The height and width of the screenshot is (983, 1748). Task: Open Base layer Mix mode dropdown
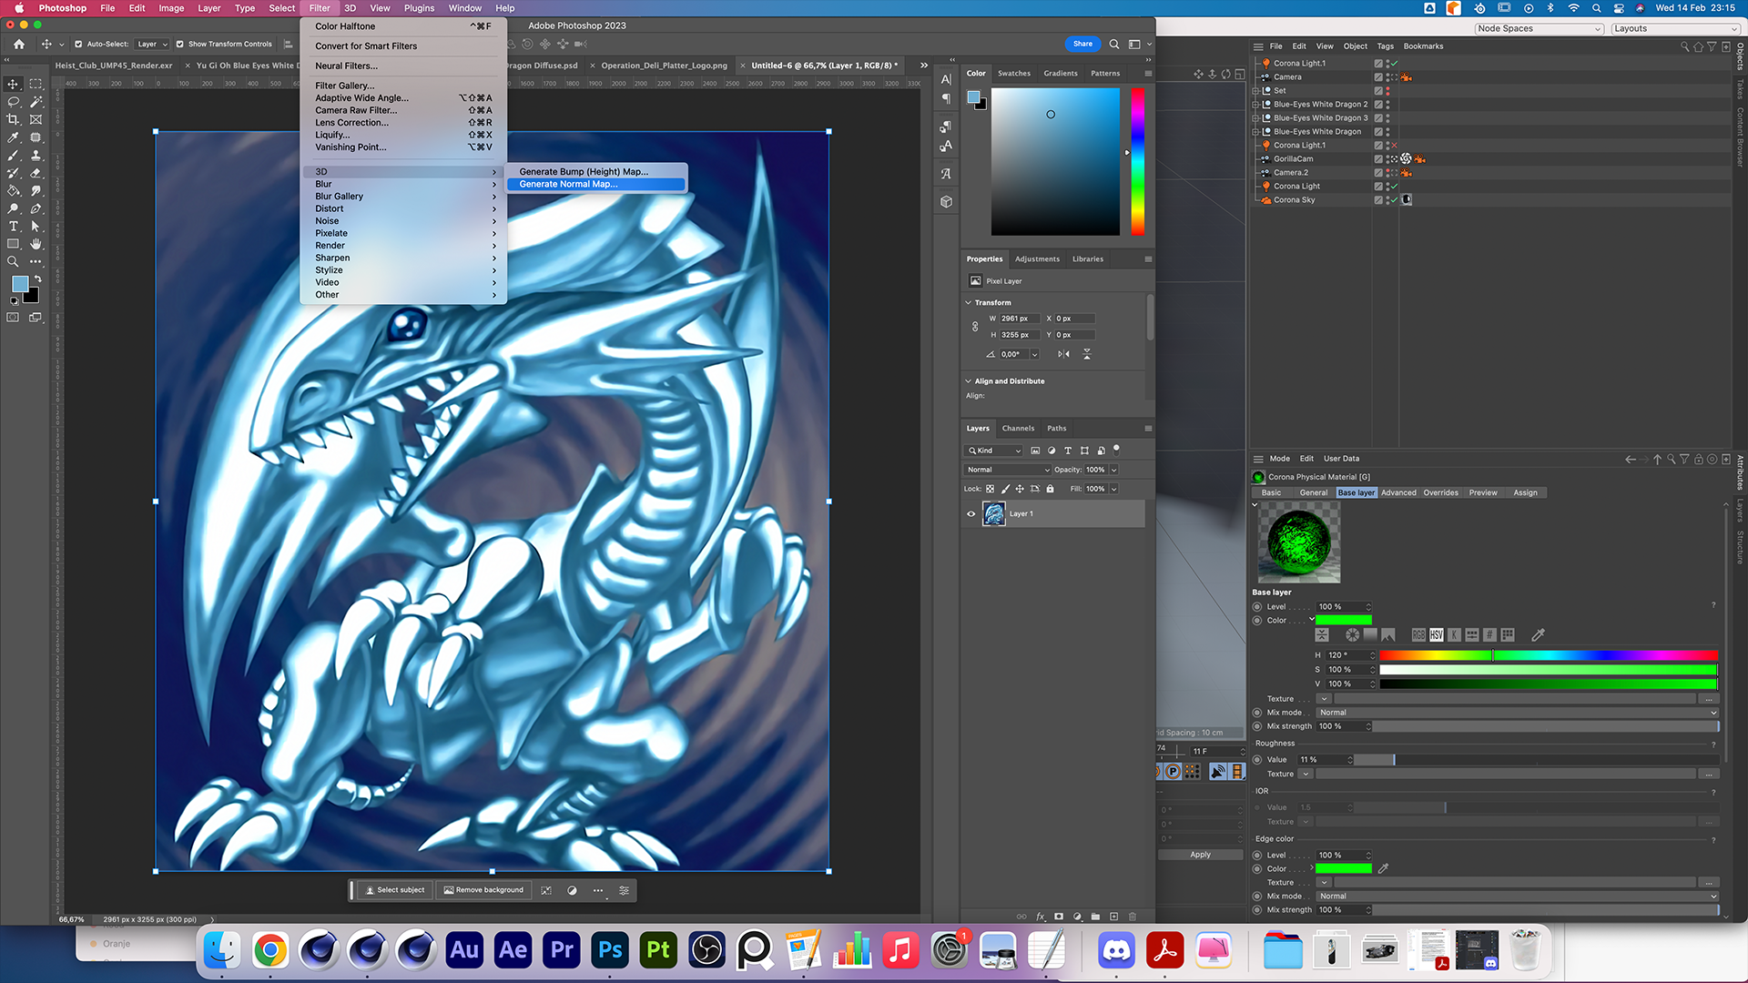coord(1517,713)
